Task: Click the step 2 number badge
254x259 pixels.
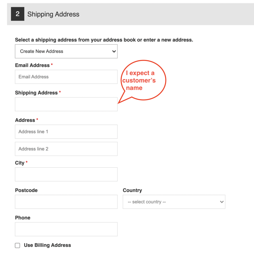Action: (17, 14)
